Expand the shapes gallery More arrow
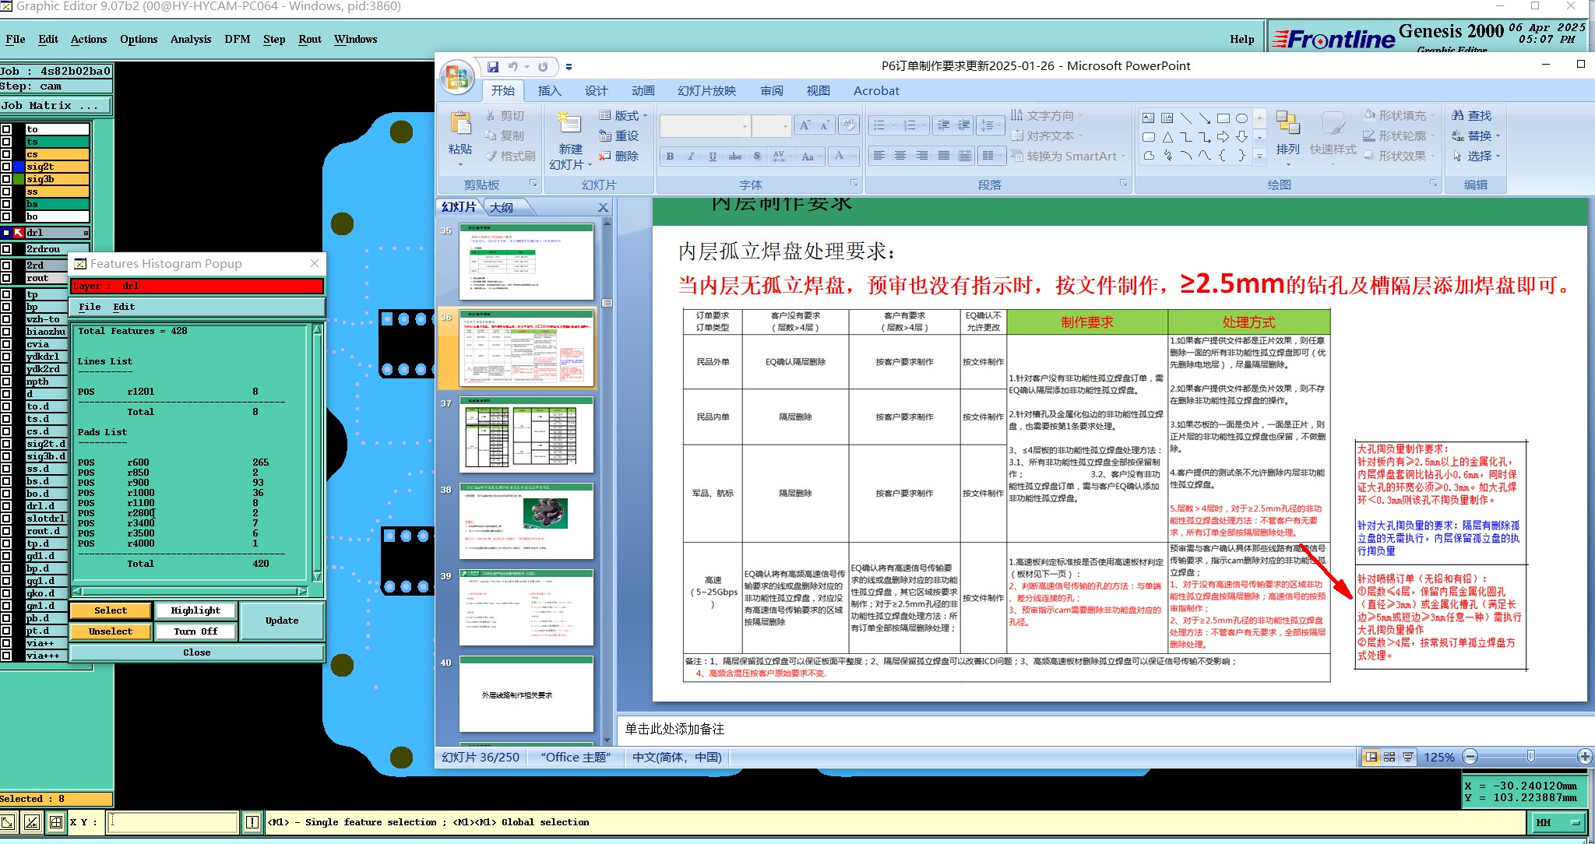The height and width of the screenshot is (844, 1595). tap(1259, 156)
